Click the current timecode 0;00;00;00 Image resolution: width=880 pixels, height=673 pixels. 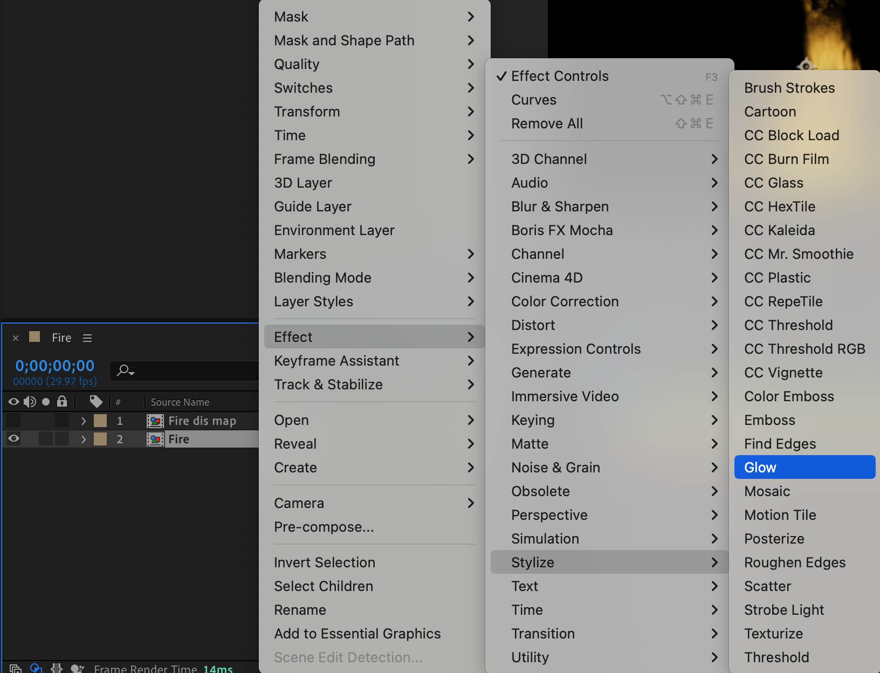[x=55, y=366]
